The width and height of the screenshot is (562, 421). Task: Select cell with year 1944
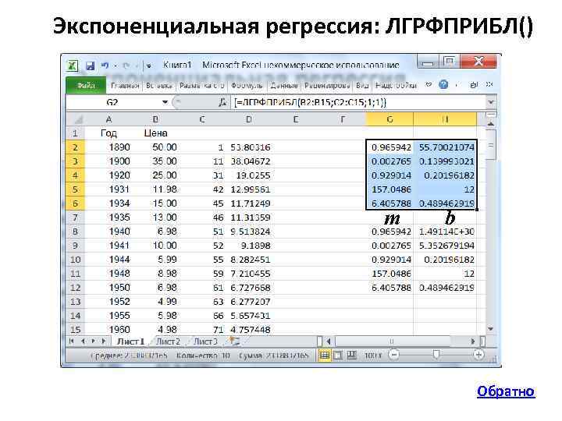point(108,259)
